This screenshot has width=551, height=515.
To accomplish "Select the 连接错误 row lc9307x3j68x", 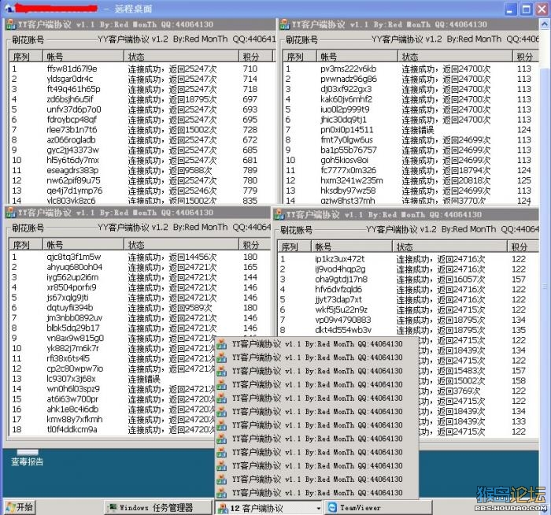I will [x=113, y=379].
